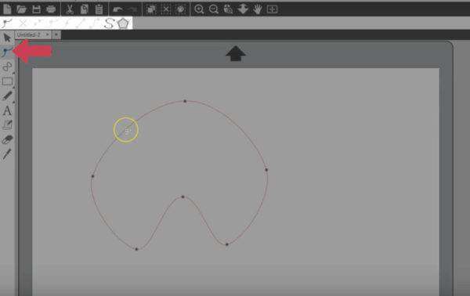Save the current file
This screenshot has height=296, width=470.
click(x=36, y=9)
